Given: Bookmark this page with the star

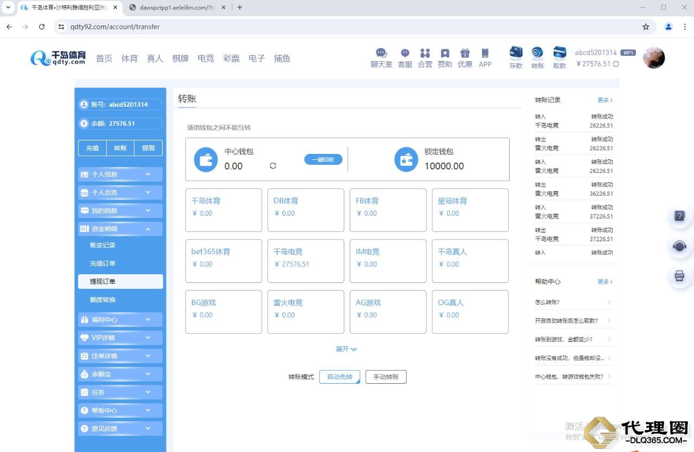Looking at the screenshot, I should [x=646, y=27].
